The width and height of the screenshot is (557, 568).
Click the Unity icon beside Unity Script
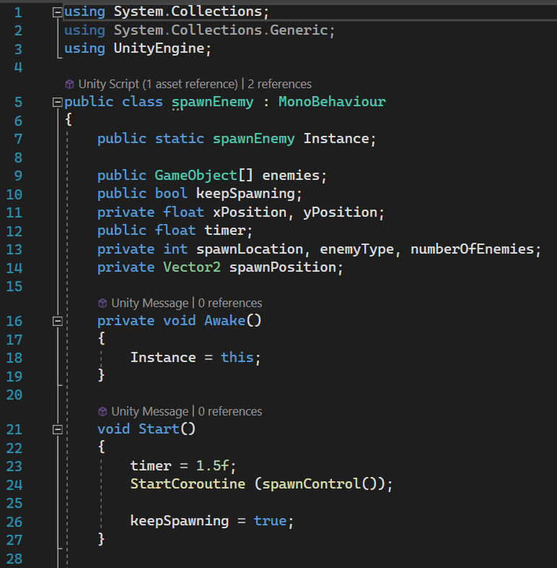[x=70, y=85]
